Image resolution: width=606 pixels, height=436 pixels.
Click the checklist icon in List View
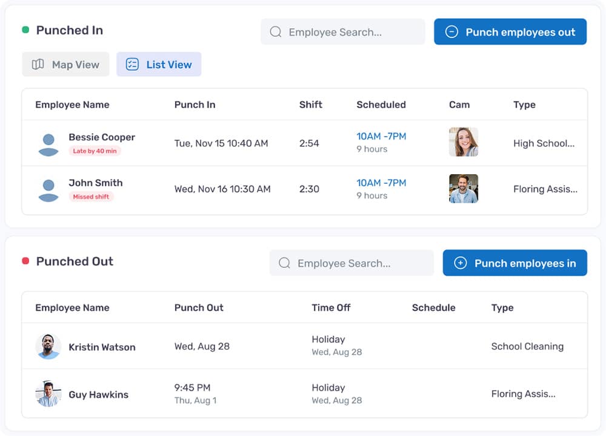click(132, 64)
